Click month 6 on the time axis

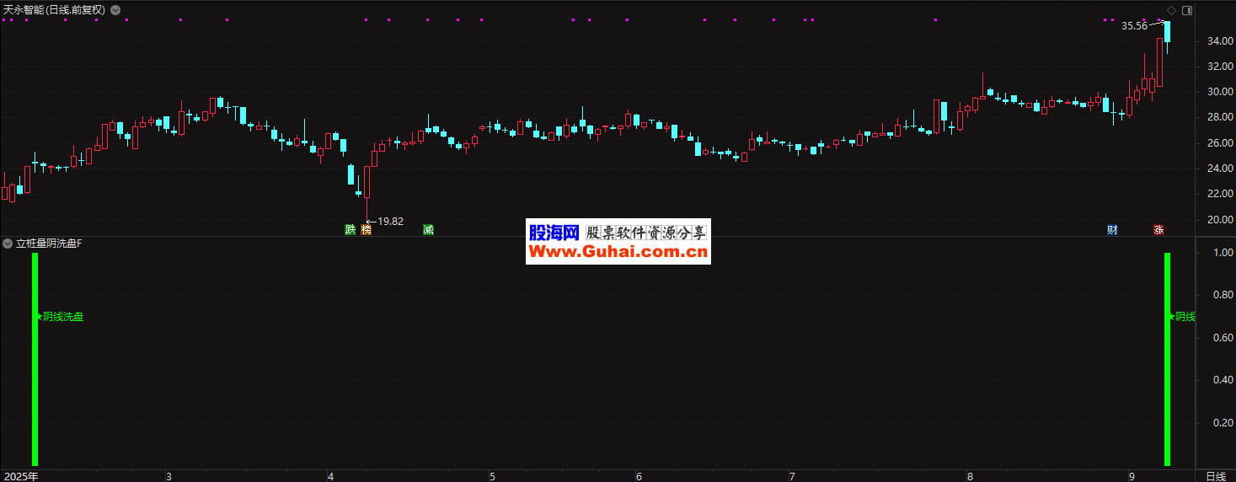pyautogui.click(x=639, y=476)
